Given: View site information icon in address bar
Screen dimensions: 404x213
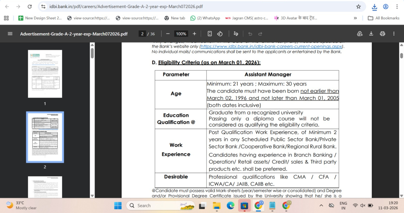Looking at the screenshot, I should (43, 7).
